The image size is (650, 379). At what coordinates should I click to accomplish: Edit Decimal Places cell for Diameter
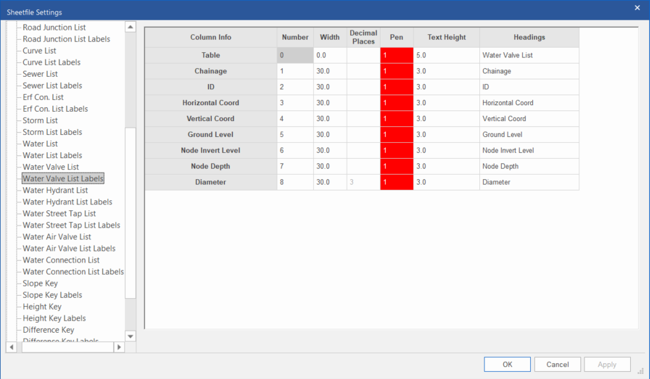tap(363, 183)
